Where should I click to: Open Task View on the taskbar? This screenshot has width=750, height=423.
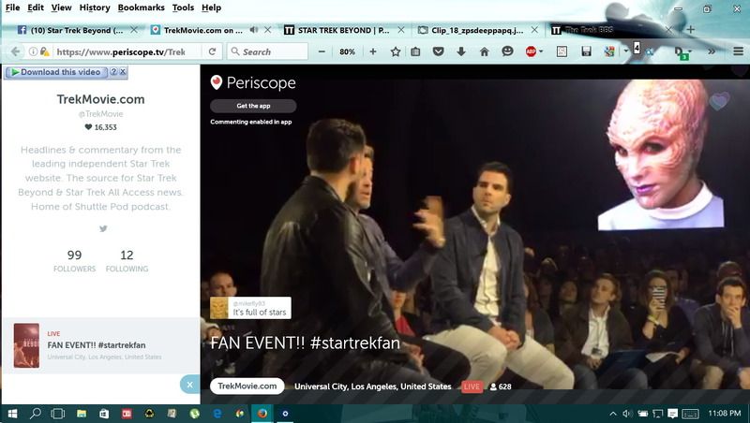(58, 414)
